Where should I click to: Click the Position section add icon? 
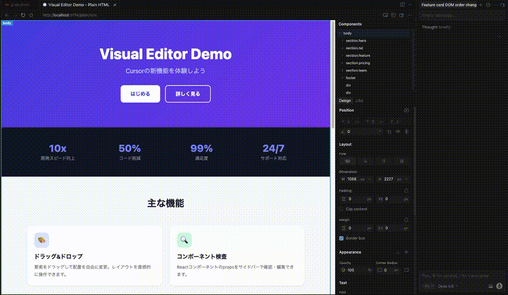point(406,111)
